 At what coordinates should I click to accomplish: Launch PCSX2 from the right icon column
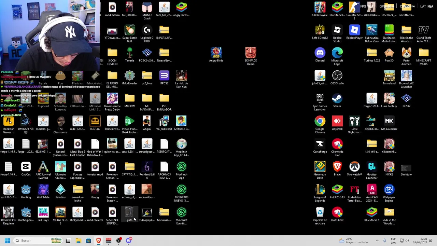[x=406, y=100]
